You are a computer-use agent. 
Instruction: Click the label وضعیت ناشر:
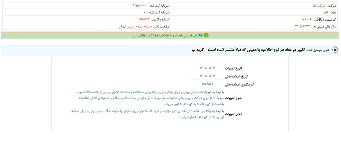[x=161, y=27]
